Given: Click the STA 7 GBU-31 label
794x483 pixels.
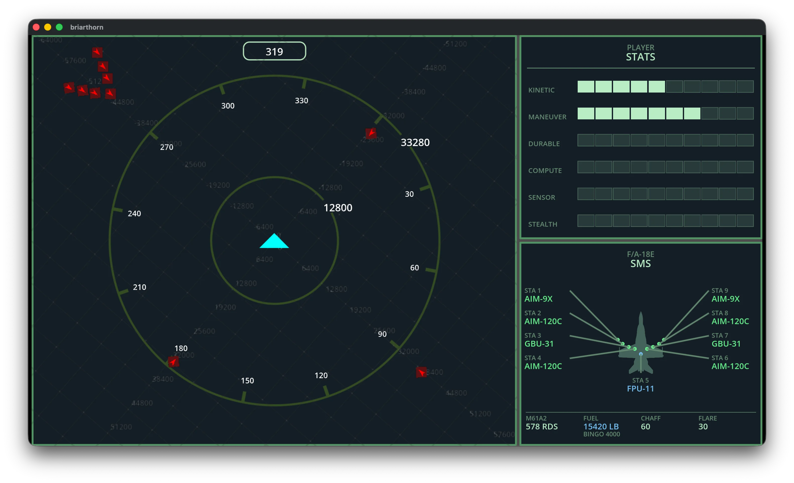Looking at the screenshot, I should pos(726,344).
